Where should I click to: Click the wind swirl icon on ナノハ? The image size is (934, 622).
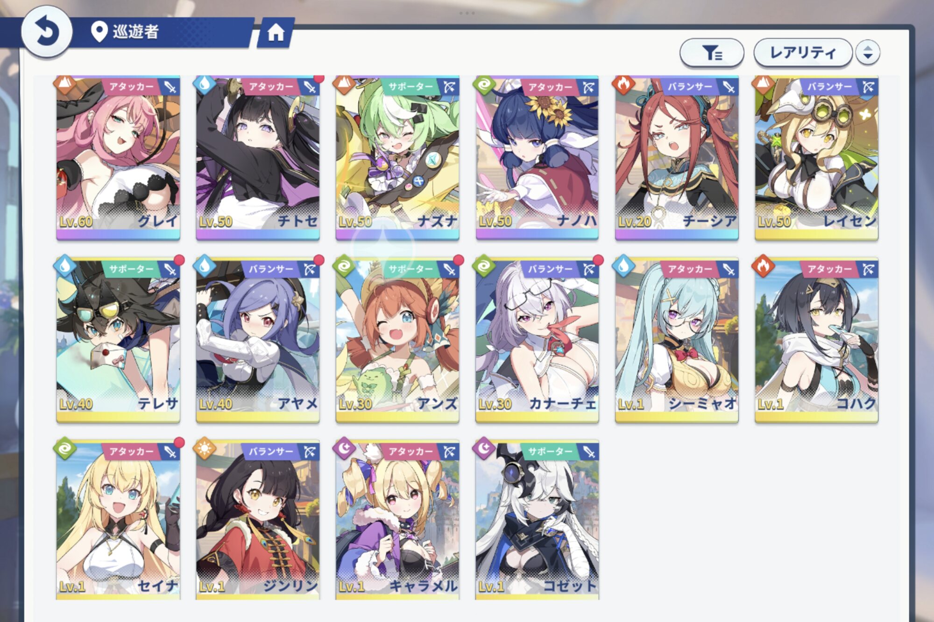[x=484, y=84]
